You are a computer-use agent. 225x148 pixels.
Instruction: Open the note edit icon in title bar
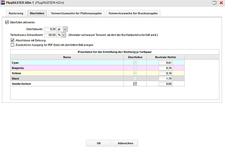tap(214, 3)
